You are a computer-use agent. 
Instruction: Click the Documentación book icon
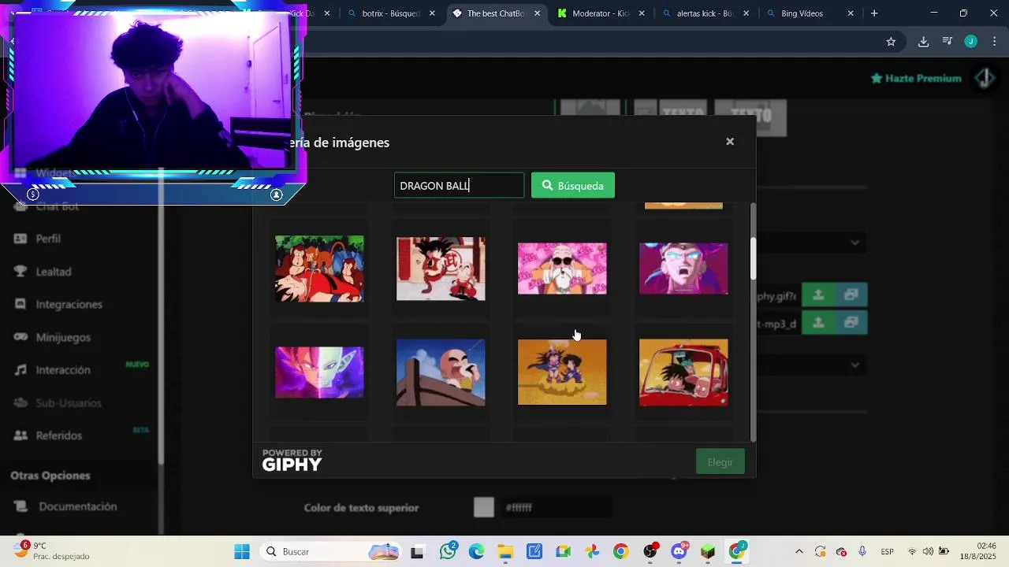tap(22, 506)
